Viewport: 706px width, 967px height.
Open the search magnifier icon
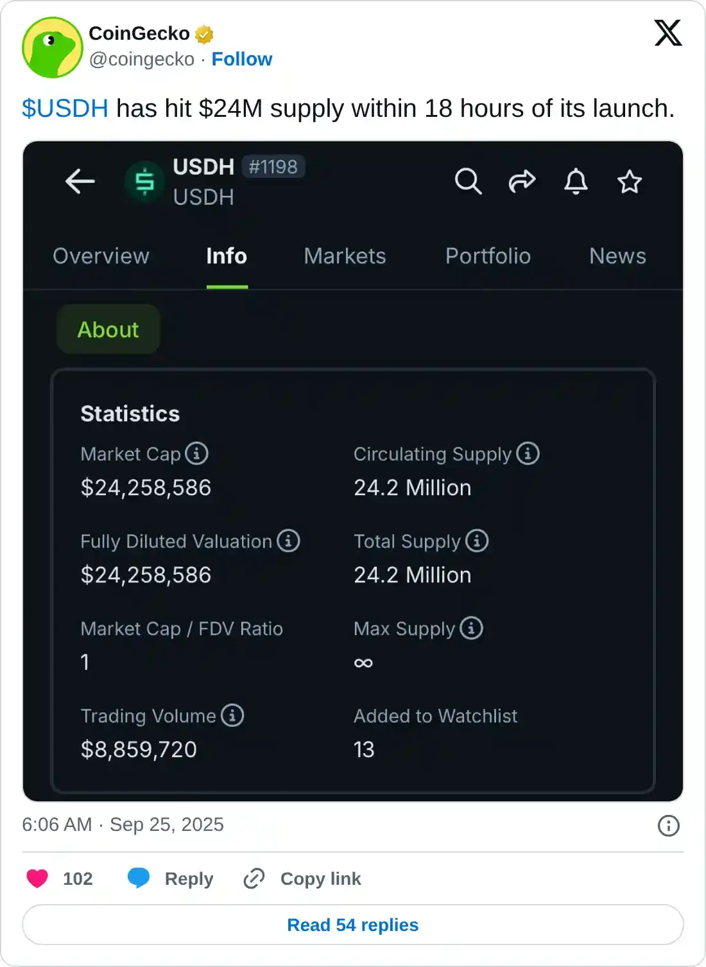[468, 182]
